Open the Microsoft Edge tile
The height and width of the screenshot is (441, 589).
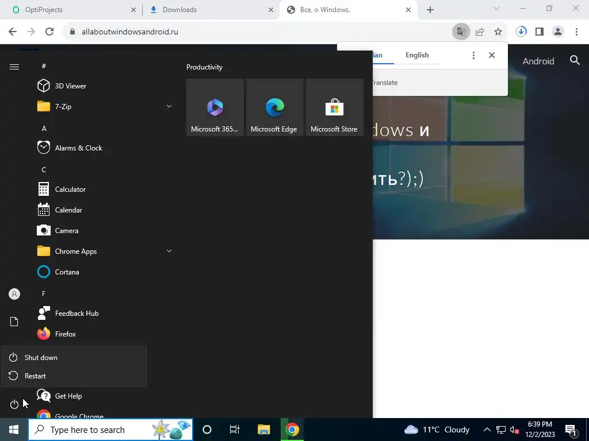click(274, 107)
